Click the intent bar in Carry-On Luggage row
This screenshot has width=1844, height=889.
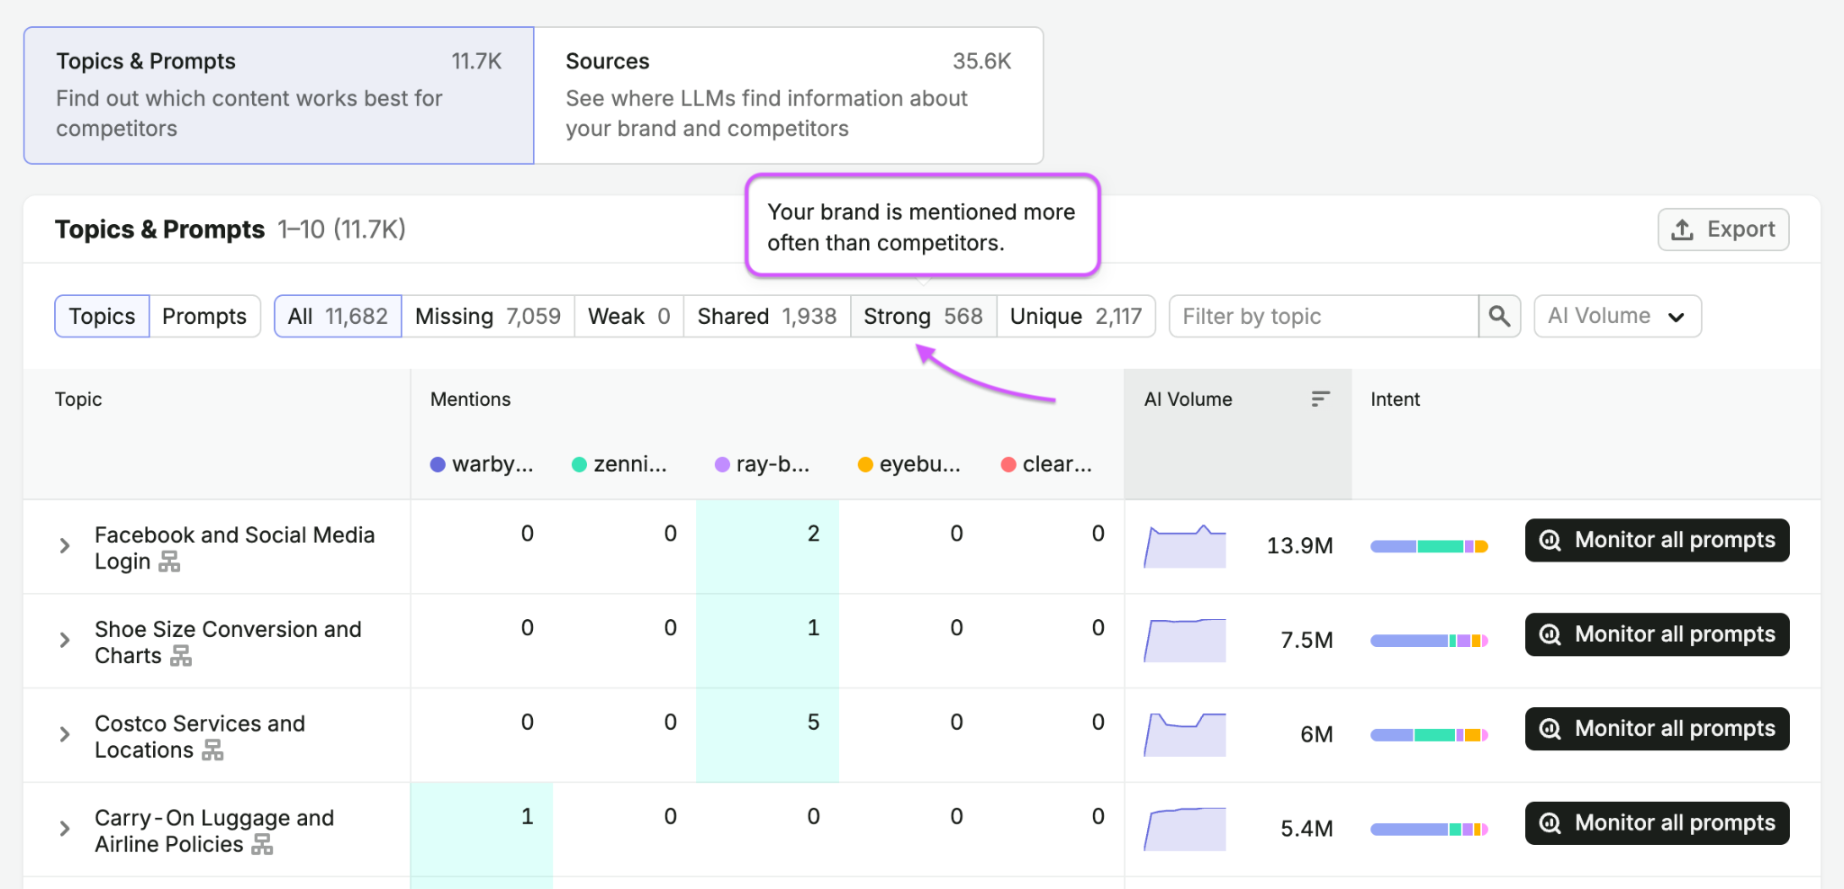(x=1429, y=830)
